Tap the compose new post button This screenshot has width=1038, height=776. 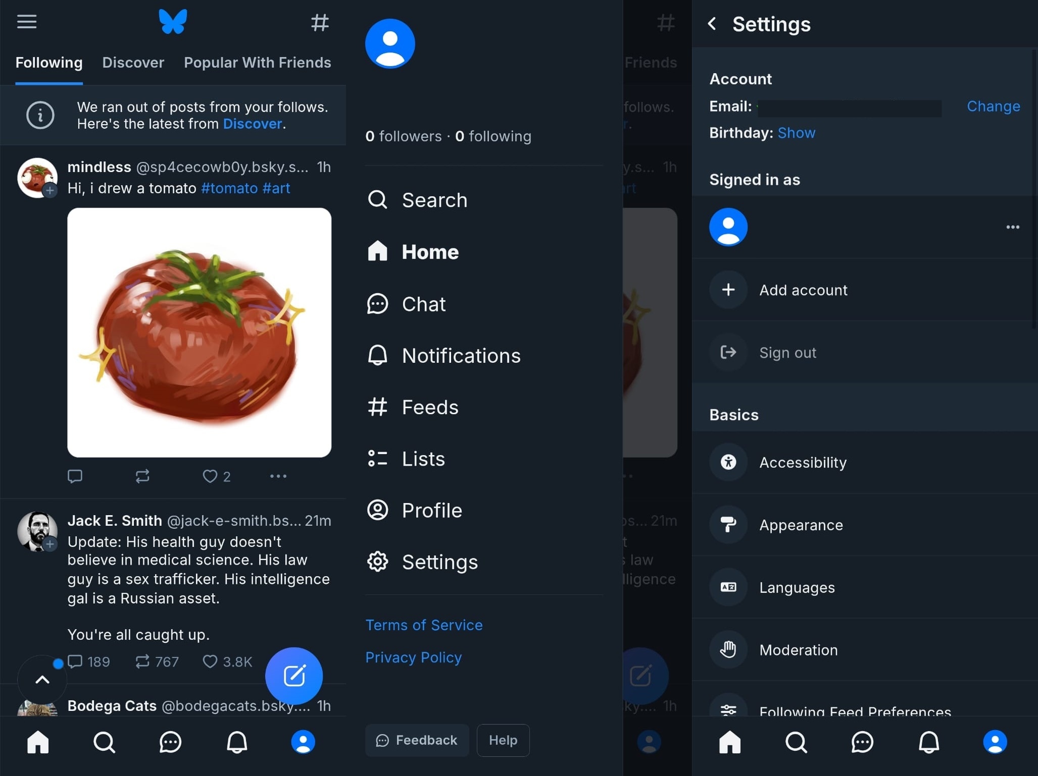294,676
